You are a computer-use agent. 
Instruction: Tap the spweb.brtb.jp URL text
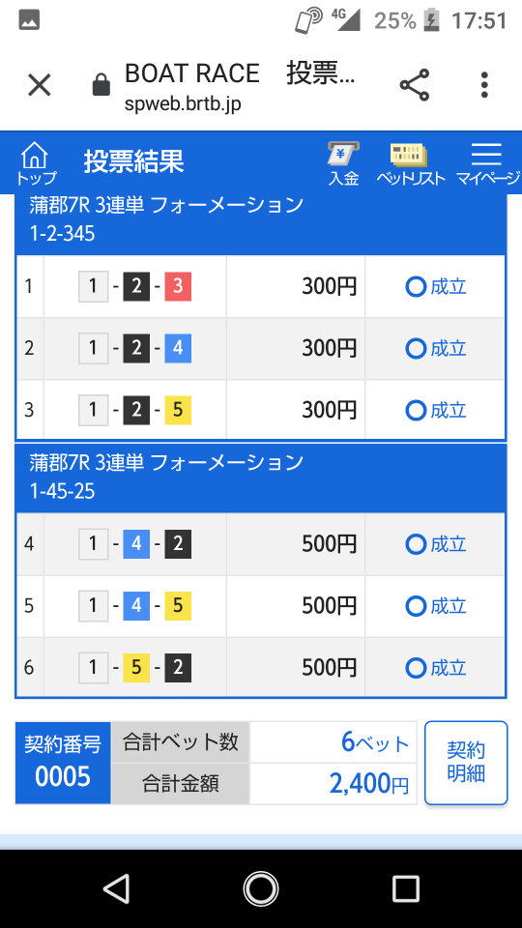pos(183,104)
